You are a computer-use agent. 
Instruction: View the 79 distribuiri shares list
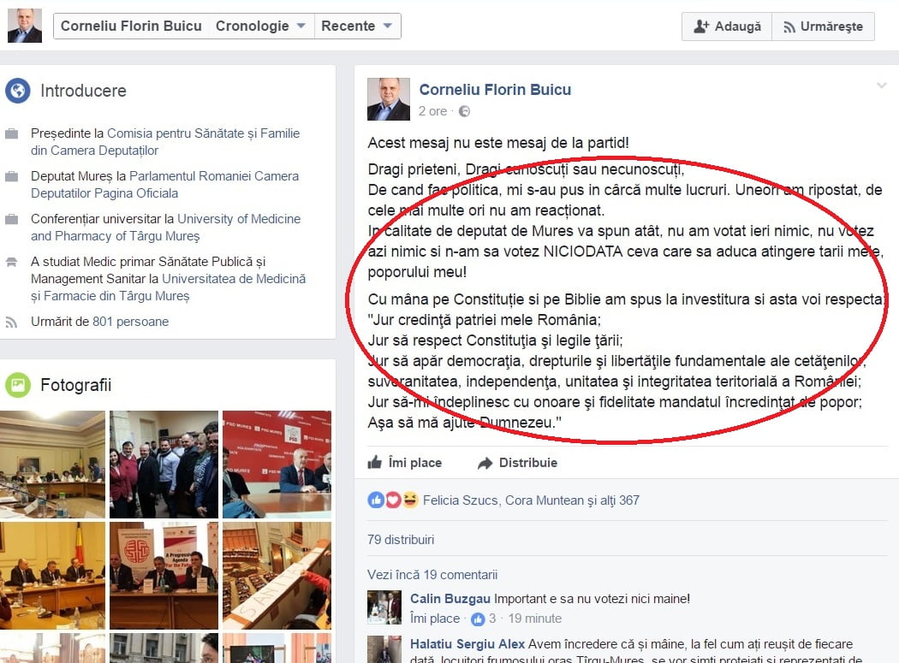coord(401,540)
